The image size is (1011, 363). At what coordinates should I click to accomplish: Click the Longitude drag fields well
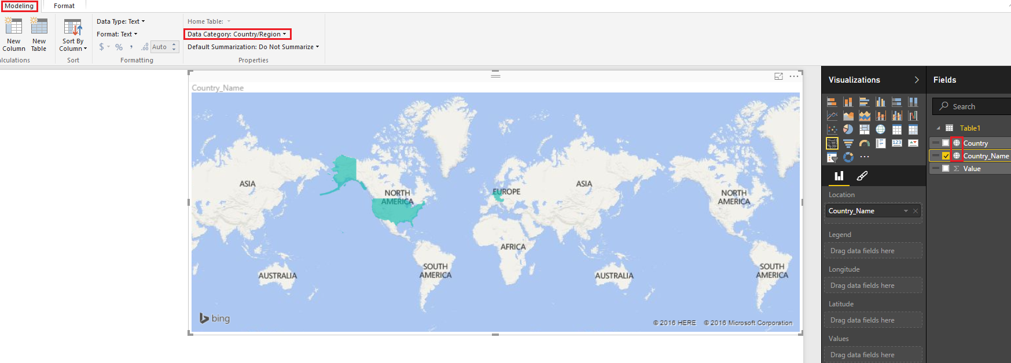(873, 286)
